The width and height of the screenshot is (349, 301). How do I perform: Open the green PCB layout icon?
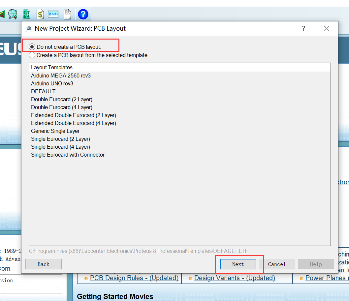coord(26,14)
